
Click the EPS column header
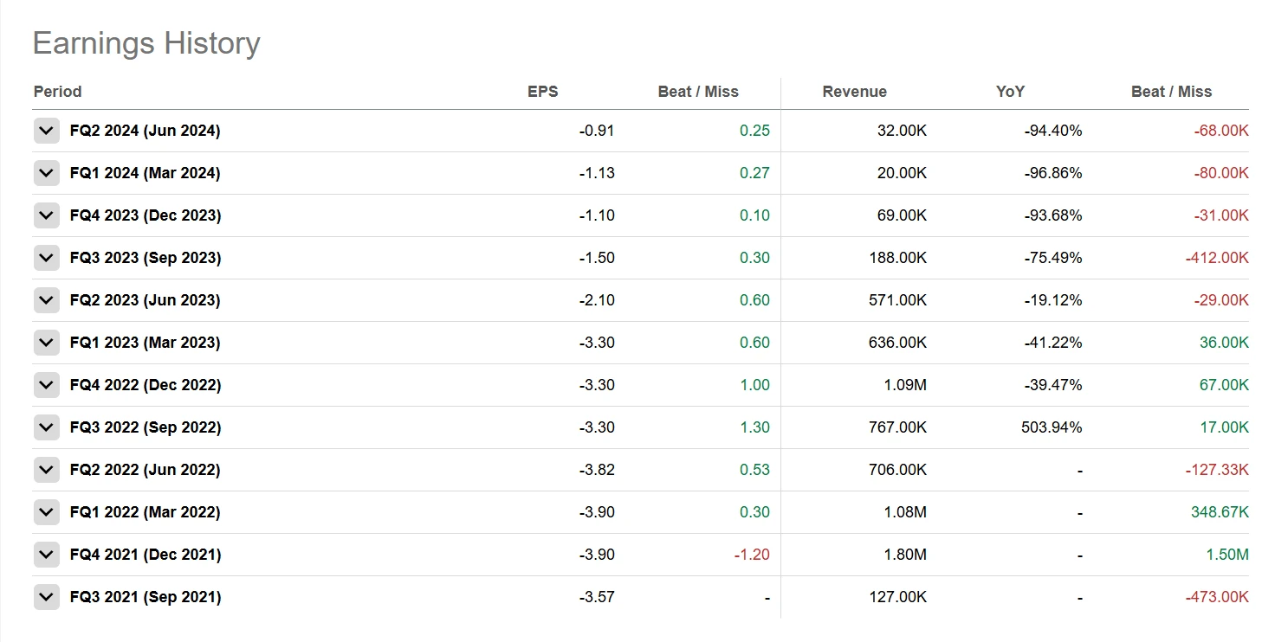point(542,92)
